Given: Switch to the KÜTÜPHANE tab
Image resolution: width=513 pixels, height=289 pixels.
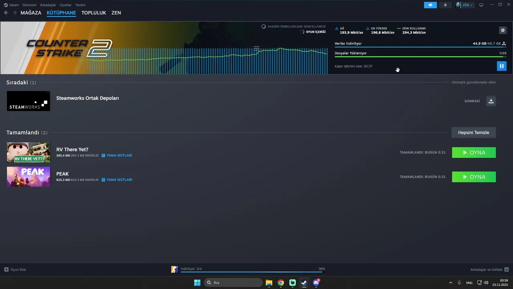Looking at the screenshot, I should click(61, 13).
